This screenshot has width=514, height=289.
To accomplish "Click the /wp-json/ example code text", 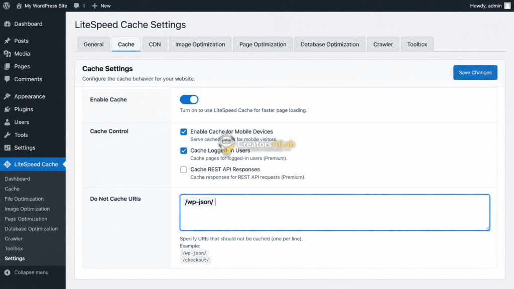I will click(194, 253).
